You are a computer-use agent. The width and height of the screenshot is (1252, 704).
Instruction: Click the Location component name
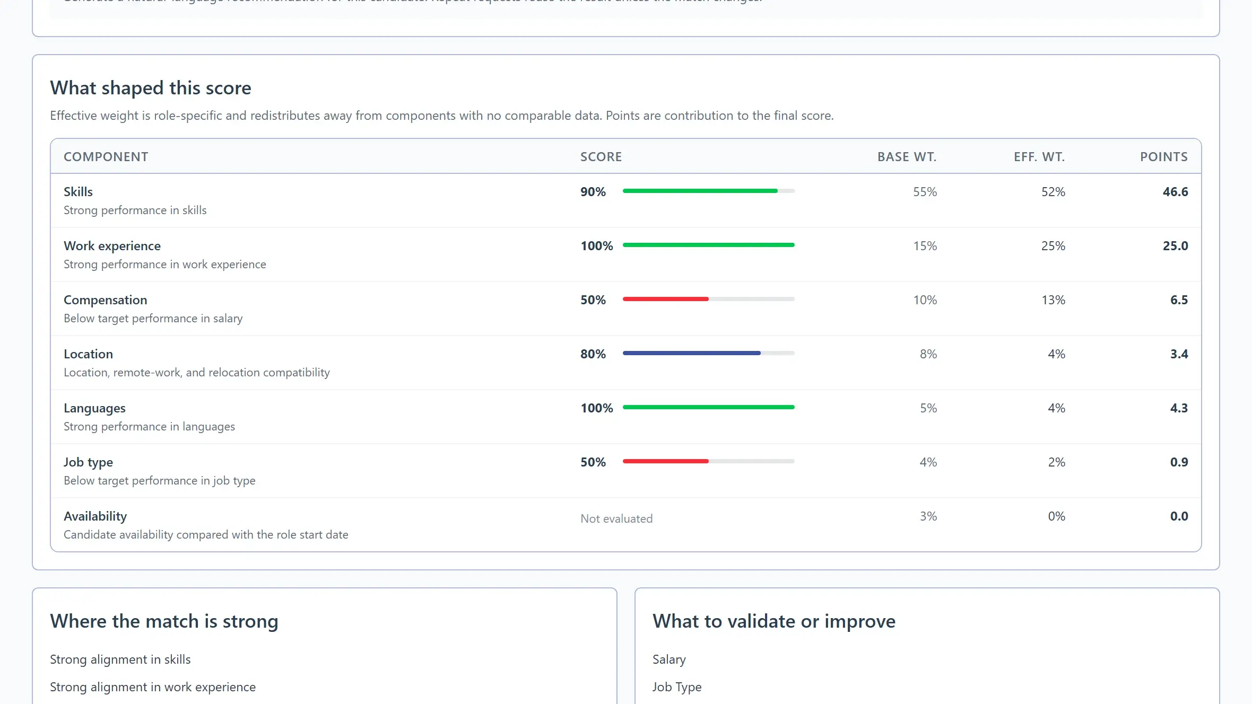coord(88,354)
